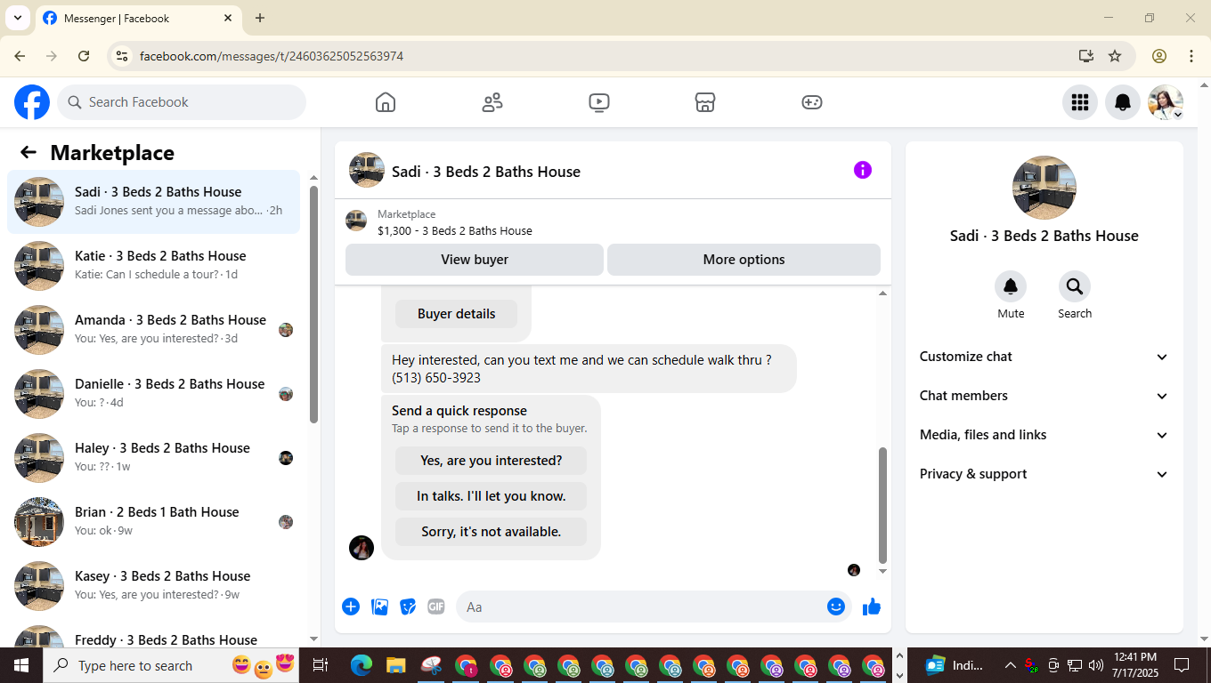Click the Windows taskbar search box
The image size is (1211, 683).
[170, 665]
